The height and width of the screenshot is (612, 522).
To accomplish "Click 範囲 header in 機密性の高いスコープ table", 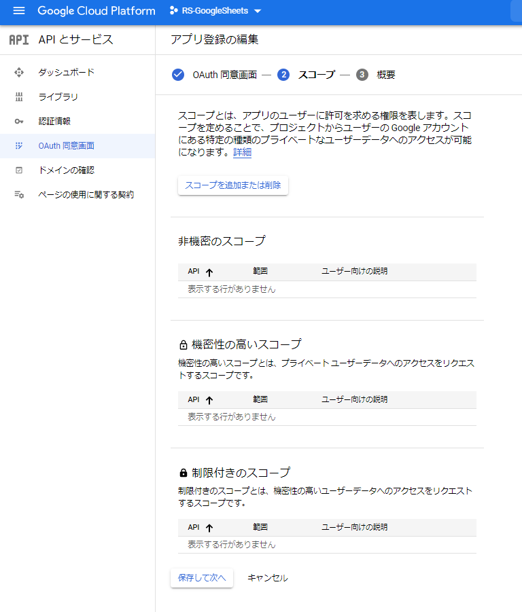I will click(x=260, y=399).
